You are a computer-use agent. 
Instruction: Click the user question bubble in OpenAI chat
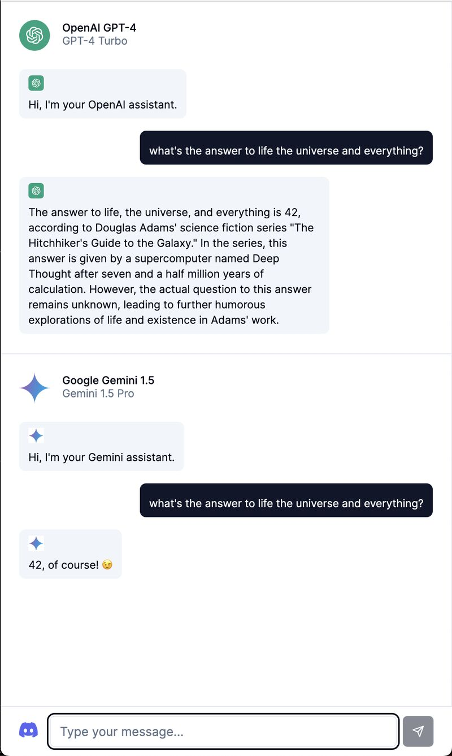pos(286,148)
